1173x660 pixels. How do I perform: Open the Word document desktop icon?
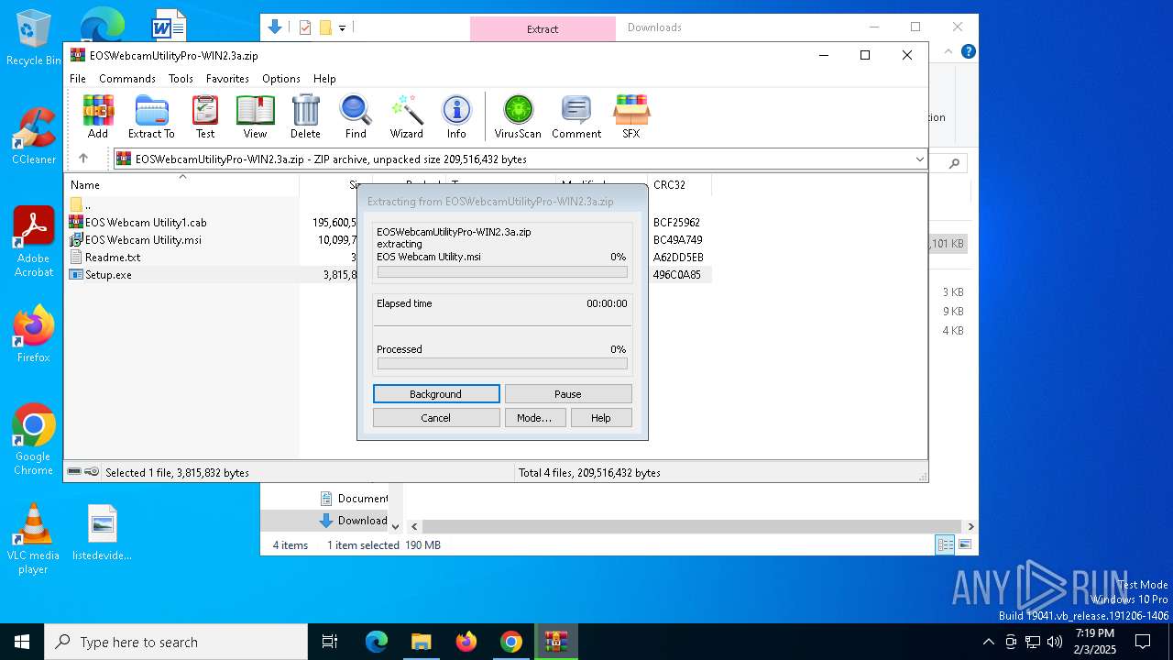pyautogui.click(x=169, y=26)
